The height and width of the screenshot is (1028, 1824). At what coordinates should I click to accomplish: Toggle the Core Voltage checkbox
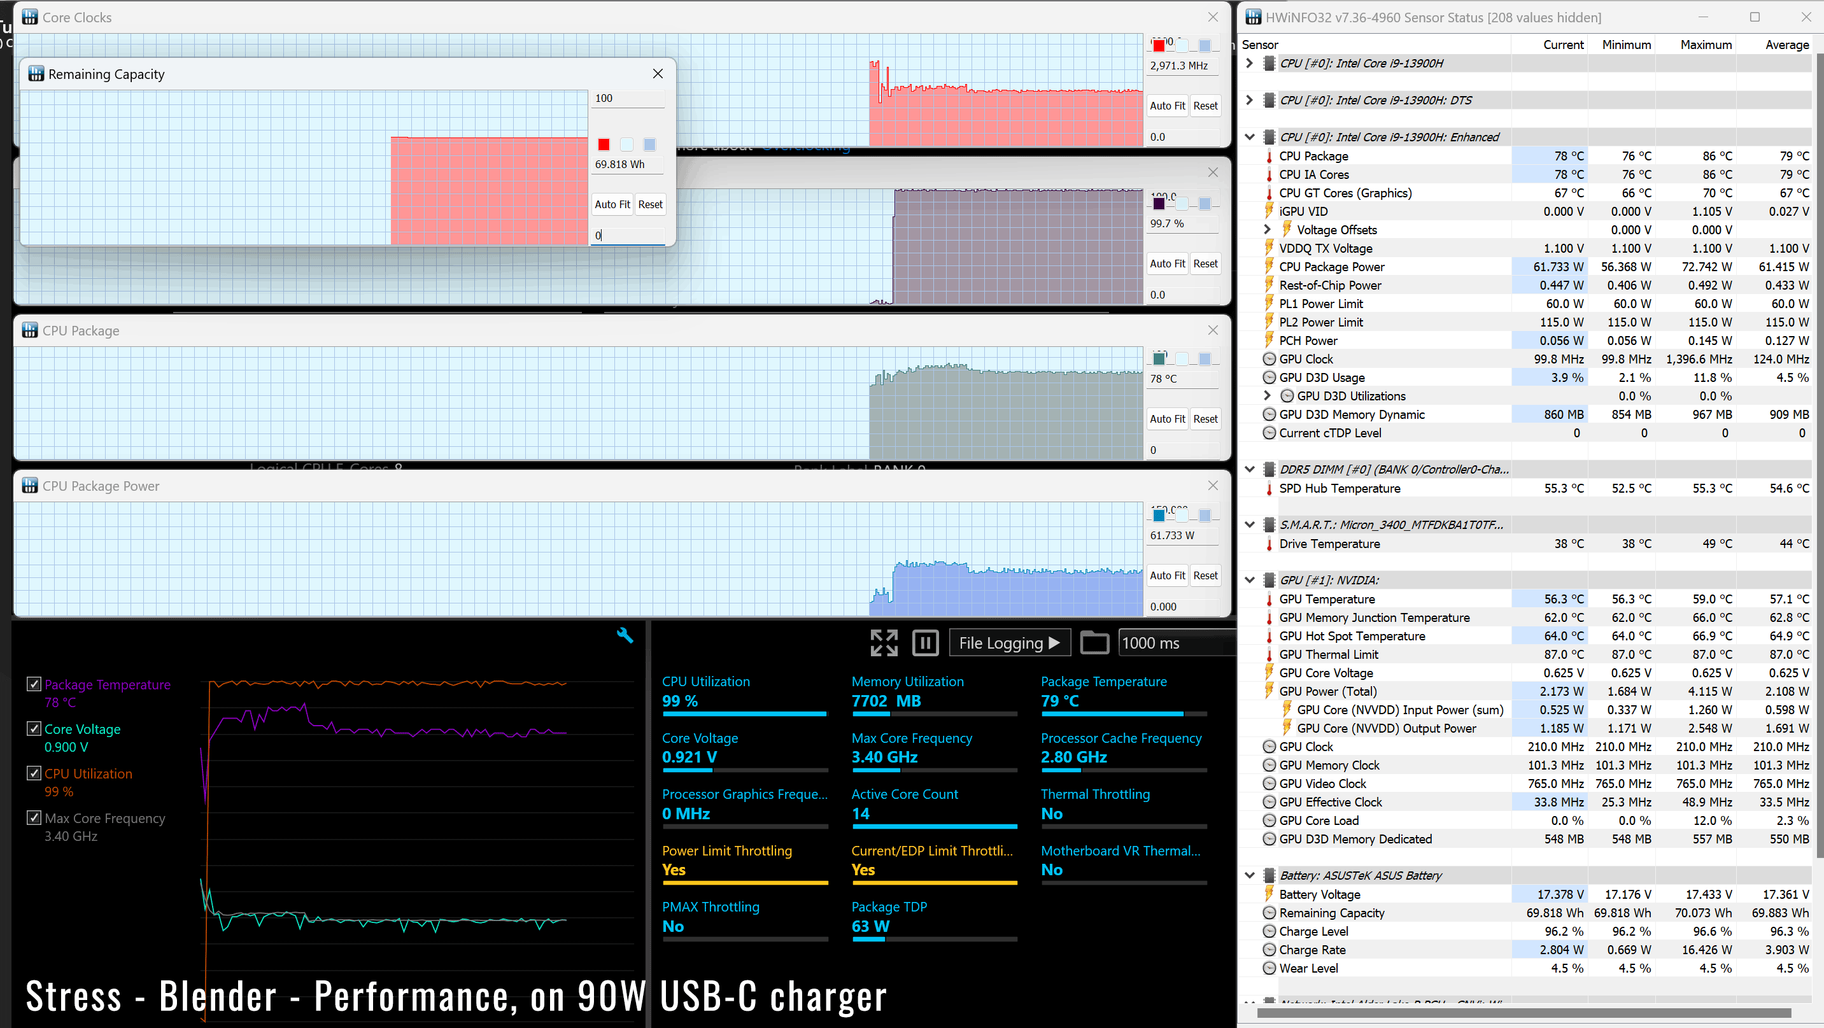click(33, 729)
